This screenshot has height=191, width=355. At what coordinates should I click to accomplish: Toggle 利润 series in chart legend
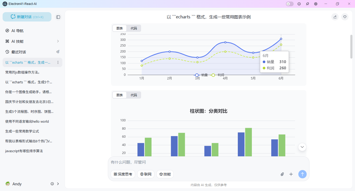coord(218,75)
